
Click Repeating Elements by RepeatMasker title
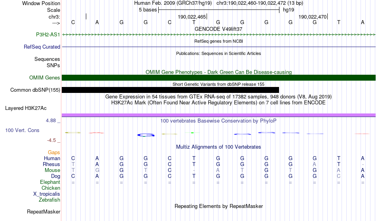point(218,206)
